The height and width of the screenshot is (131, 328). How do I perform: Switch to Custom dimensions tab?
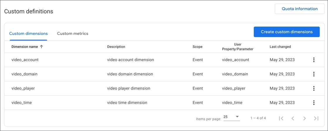pos(28,33)
